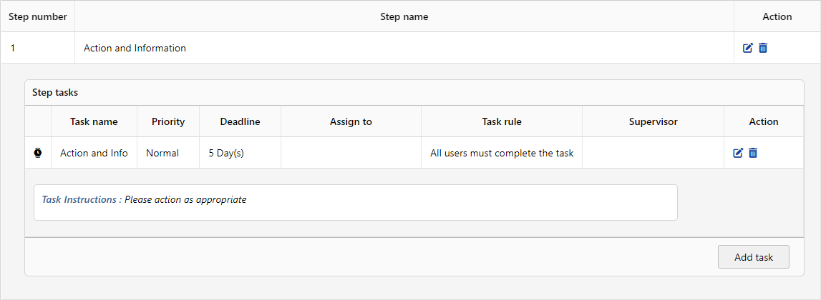Edit the Action and Information step
This screenshot has width=821, height=300.
coord(748,48)
